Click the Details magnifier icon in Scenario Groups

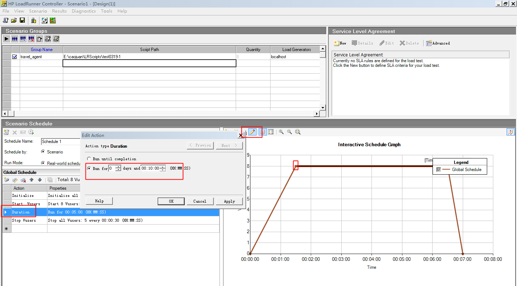point(48,38)
